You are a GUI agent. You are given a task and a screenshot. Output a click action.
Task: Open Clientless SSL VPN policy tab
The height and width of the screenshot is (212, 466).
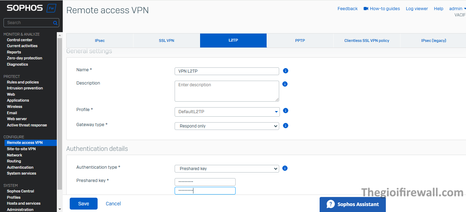367,41
